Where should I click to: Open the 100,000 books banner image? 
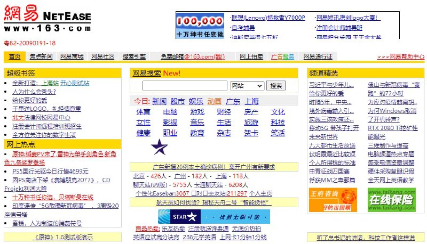(200, 26)
